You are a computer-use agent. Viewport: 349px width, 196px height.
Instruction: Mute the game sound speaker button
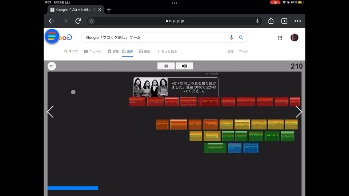184,66
